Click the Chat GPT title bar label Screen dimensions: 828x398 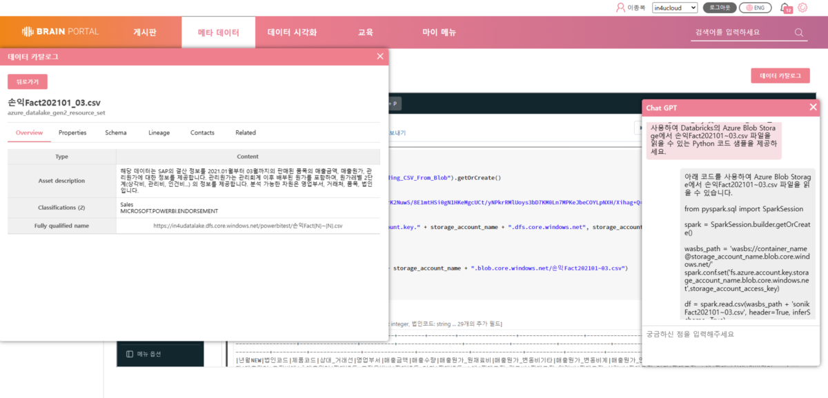(x=662, y=108)
